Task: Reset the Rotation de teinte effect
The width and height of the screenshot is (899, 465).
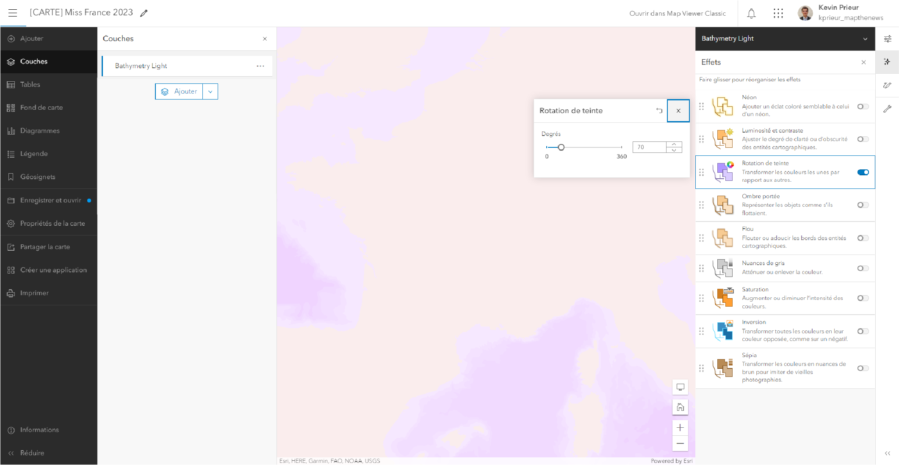Action: coord(659,111)
